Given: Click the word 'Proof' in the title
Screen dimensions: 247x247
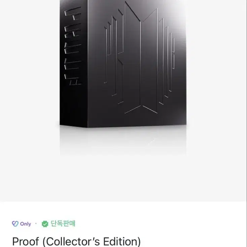Looking at the screenshot, I should tap(26, 241).
